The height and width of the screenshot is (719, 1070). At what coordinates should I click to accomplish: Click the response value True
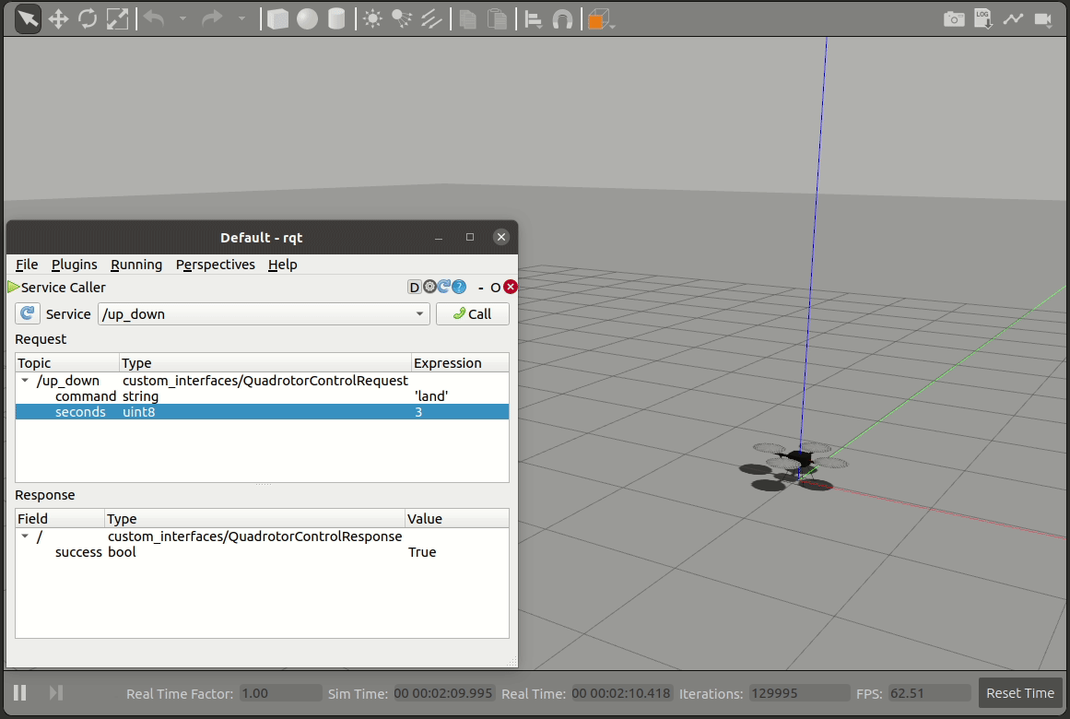422,552
